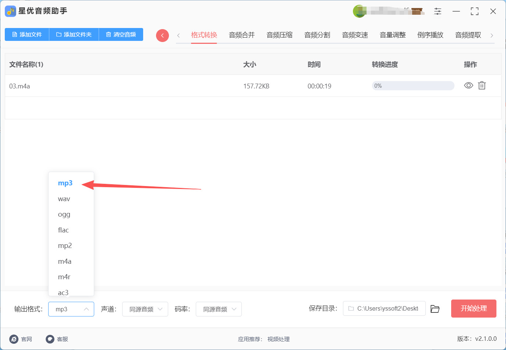Open the save directory folder icon
Image resolution: width=506 pixels, height=350 pixels.
435,309
